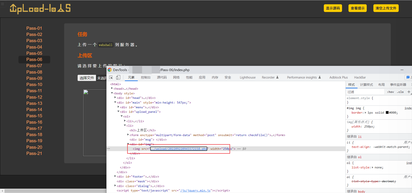Image resolution: width=412 pixels, height=193 pixels.
Task: Click the Chrome icon in DevTools title bar
Action: point(110,70)
